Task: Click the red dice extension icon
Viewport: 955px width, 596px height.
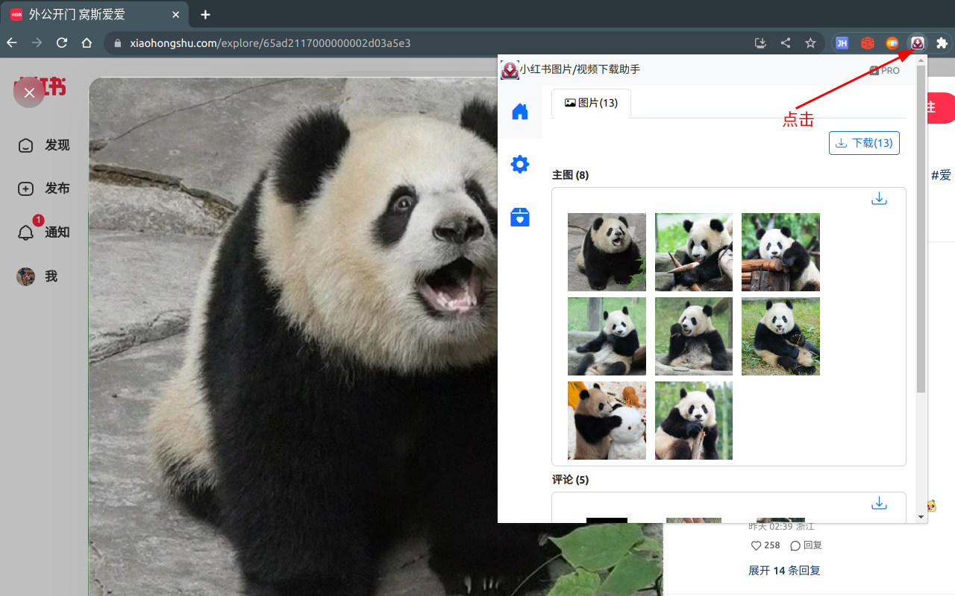Action: pos(868,43)
